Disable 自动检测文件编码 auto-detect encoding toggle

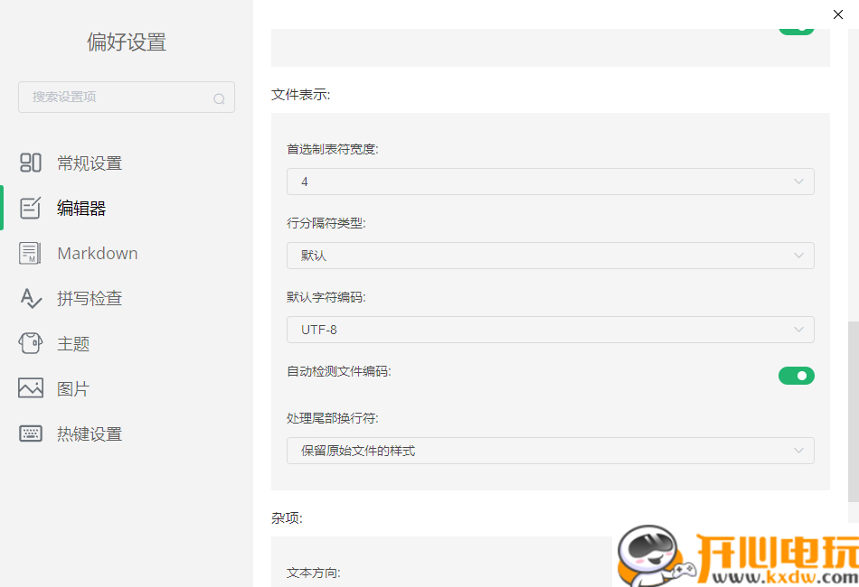(x=796, y=375)
